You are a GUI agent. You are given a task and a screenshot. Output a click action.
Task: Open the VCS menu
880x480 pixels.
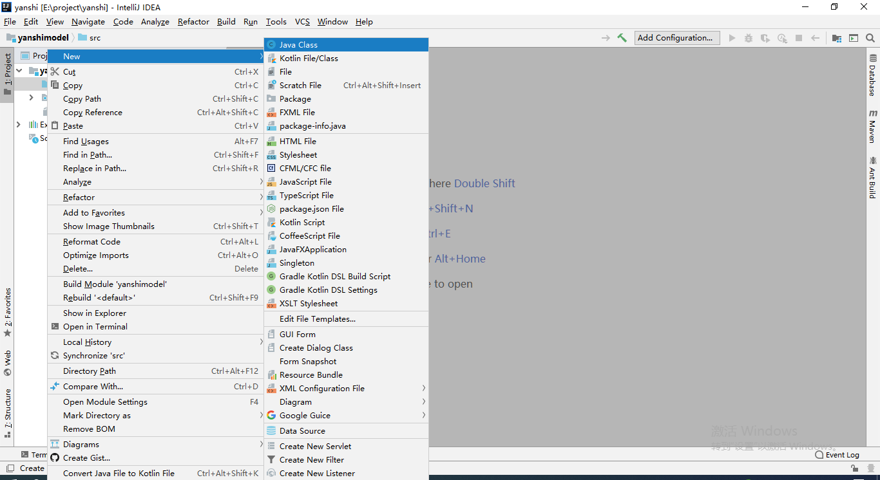[302, 21]
